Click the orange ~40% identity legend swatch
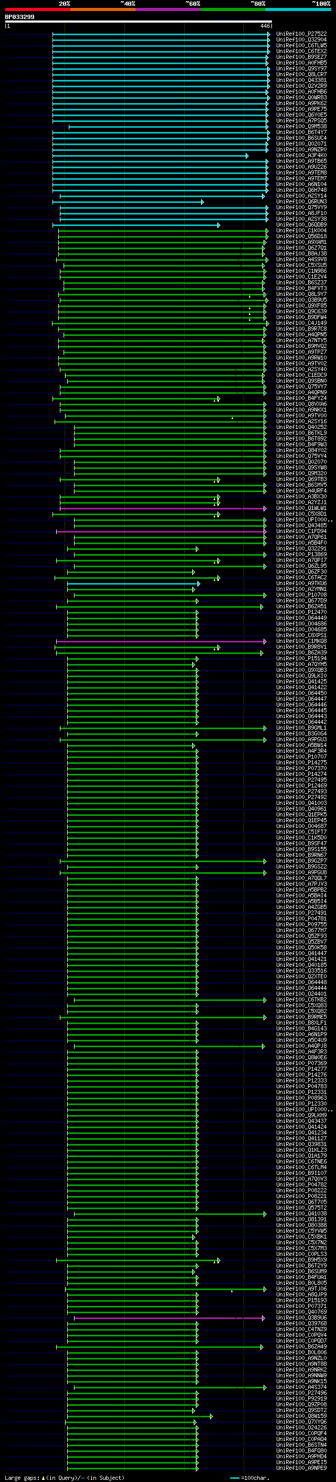 coord(103,9)
